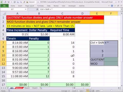The image size is (123, 92).
Task: Select column B header
Action: 39,14
